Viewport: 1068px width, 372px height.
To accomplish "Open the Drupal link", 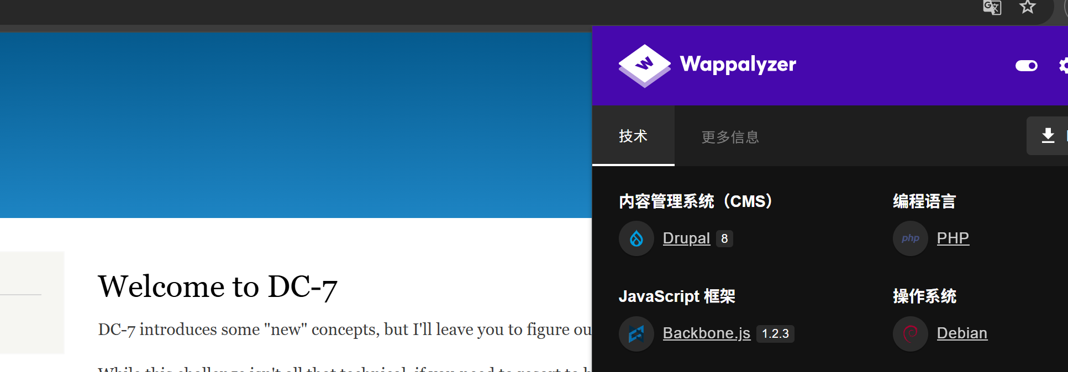I will point(686,238).
